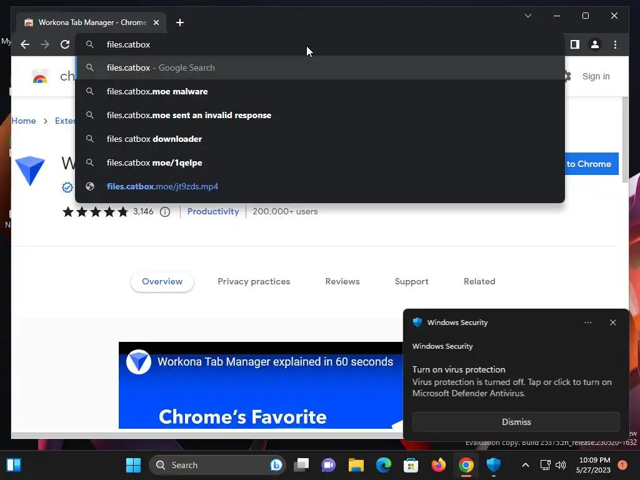Open the Chrome profile avatar icon
640x480 pixels.
pos(595,44)
